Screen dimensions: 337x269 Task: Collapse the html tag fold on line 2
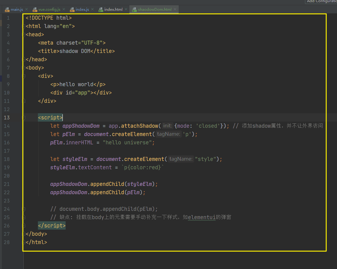(24, 26)
